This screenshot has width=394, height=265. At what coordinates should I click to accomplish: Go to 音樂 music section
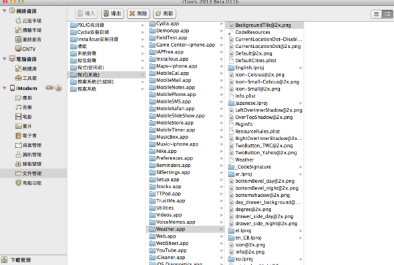point(23,107)
